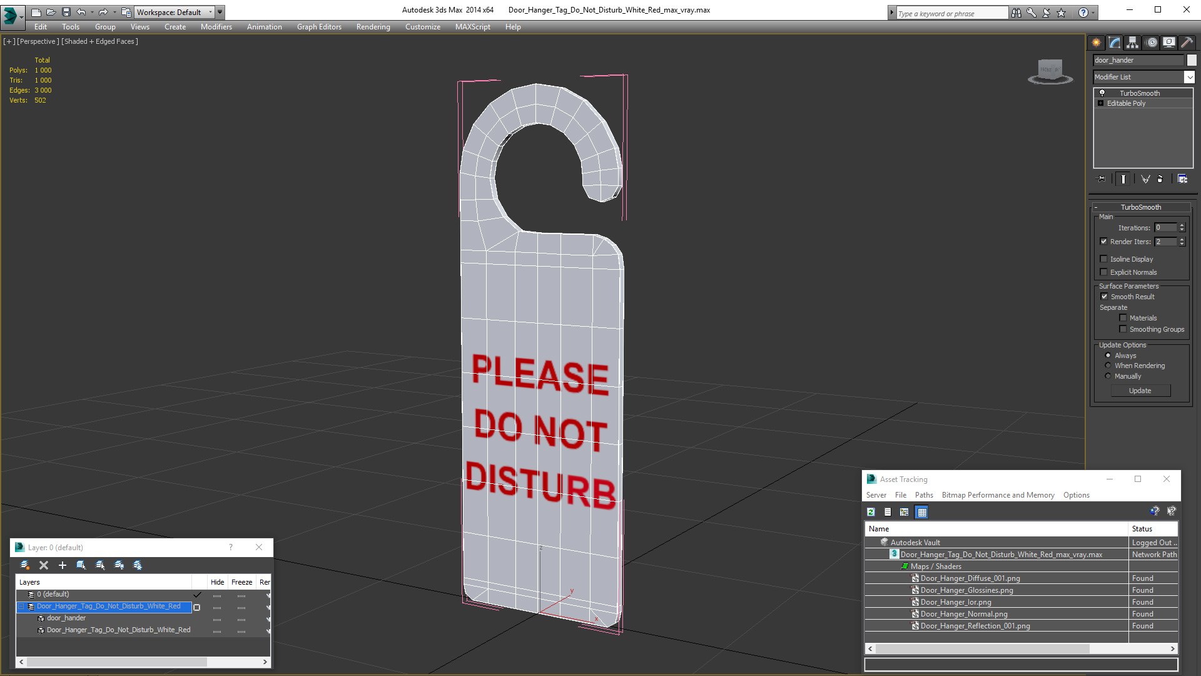Open the Modifier List dropdown

[x=1189, y=77]
